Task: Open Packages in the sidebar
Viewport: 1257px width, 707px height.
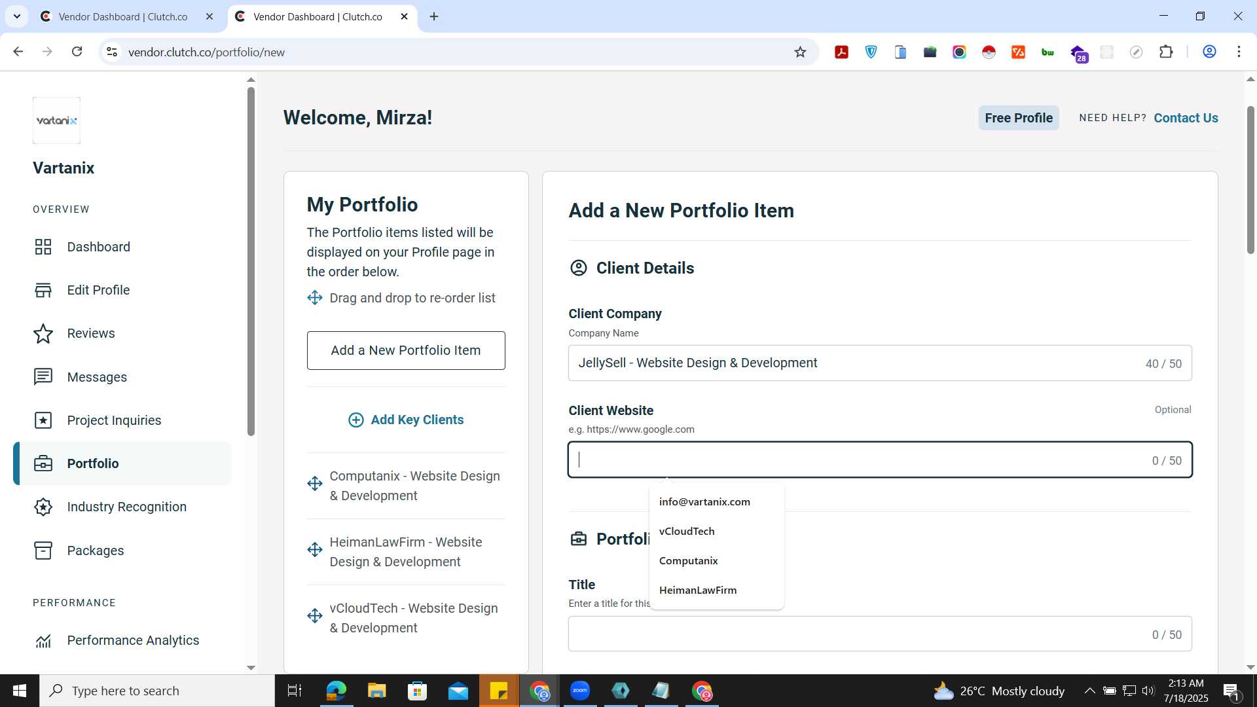Action: [95, 551]
